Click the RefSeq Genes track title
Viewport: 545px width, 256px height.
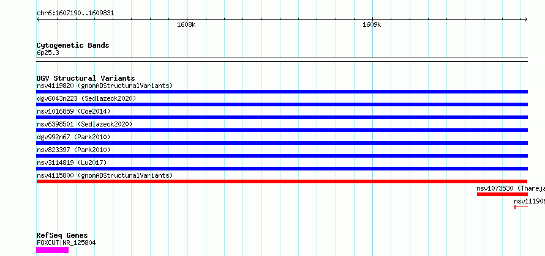coord(62,236)
